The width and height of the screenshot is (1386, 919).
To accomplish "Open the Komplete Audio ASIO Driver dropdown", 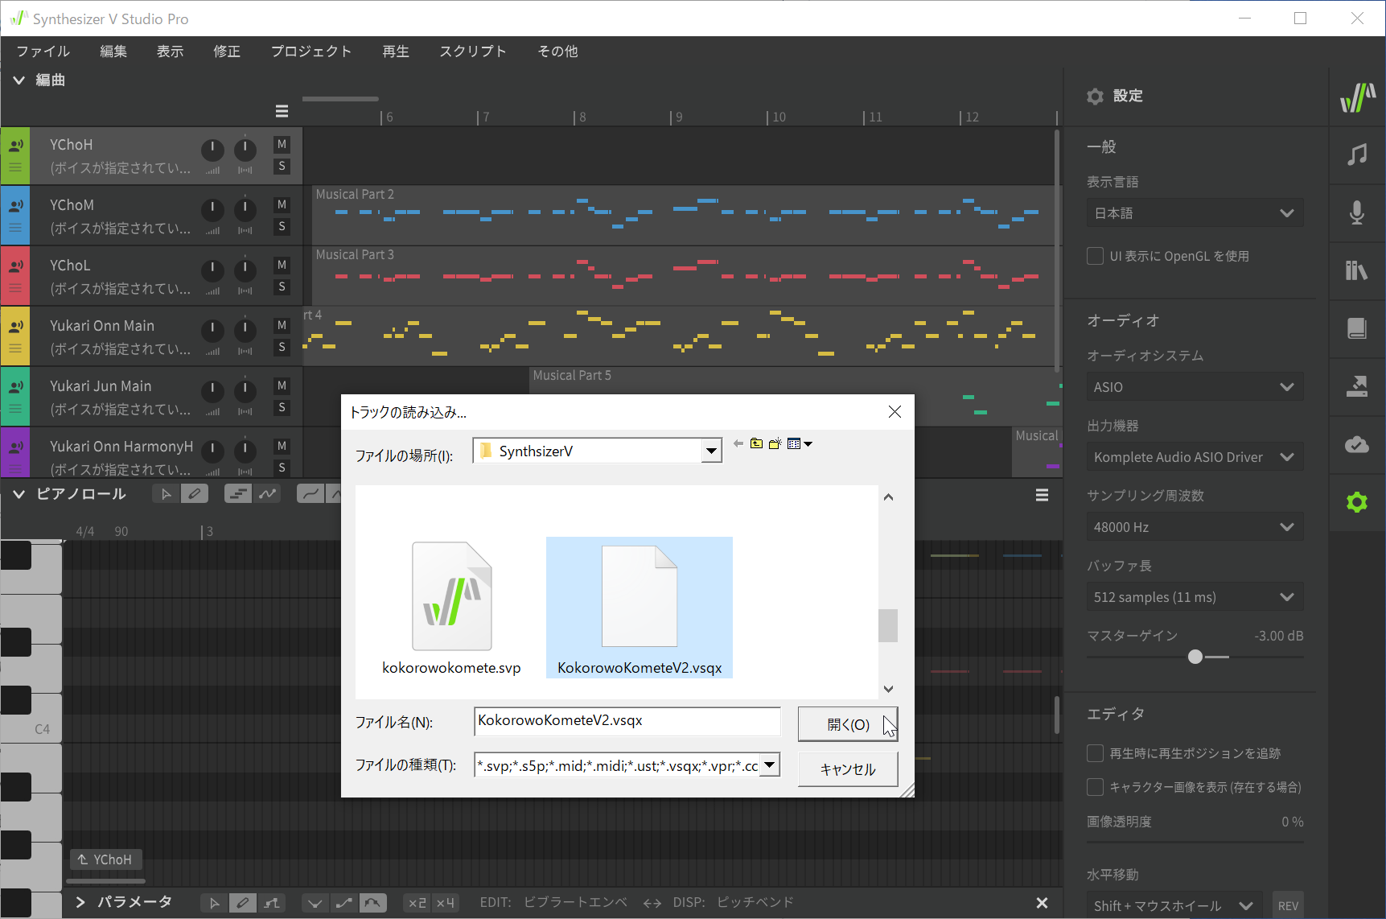I will [1195, 457].
